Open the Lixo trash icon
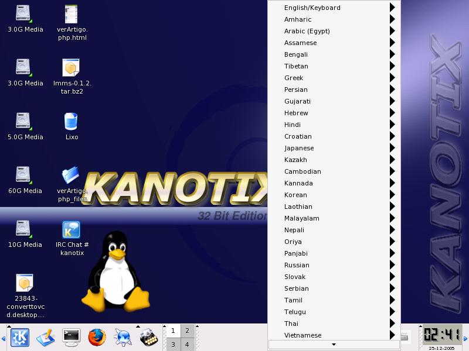The height and width of the screenshot is (351, 469). 71,121
